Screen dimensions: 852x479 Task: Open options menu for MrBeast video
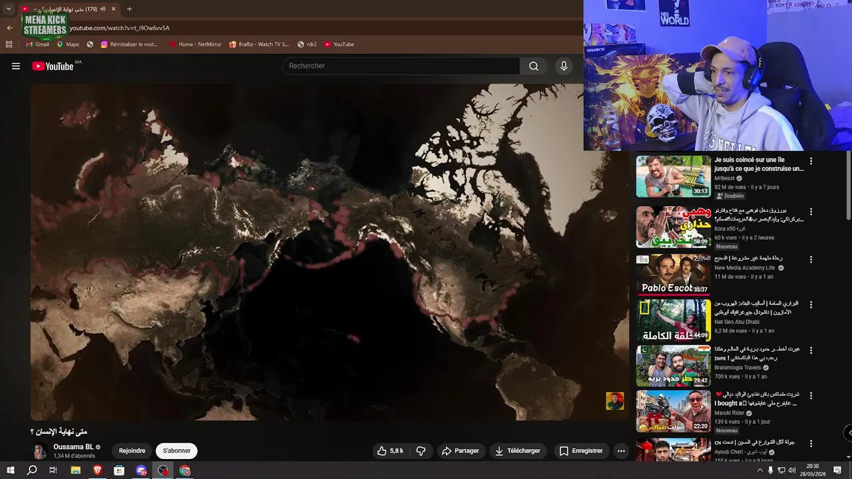pyautogui.click(x=811, y=161)
